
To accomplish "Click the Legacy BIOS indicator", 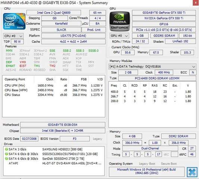I will (x=97, y=139).
